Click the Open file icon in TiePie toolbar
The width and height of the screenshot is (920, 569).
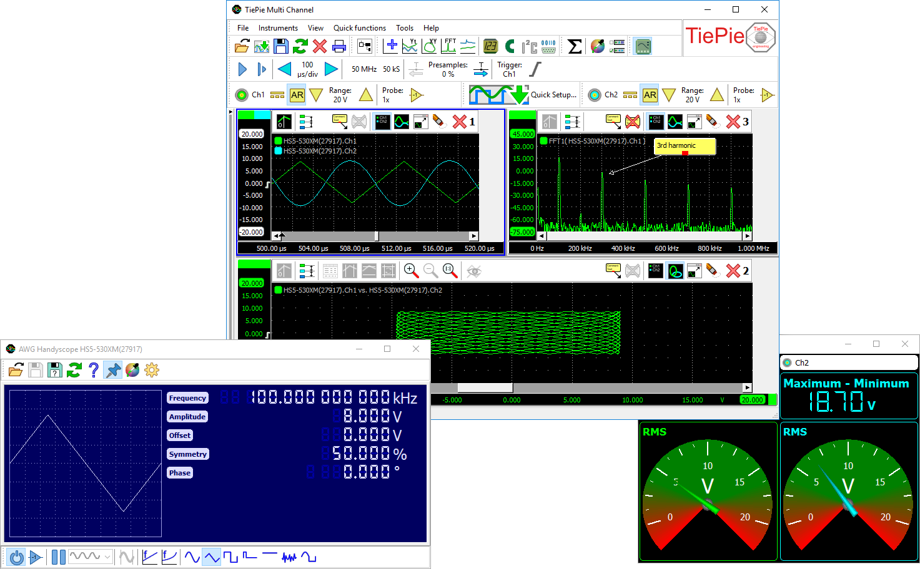point(242,46)
